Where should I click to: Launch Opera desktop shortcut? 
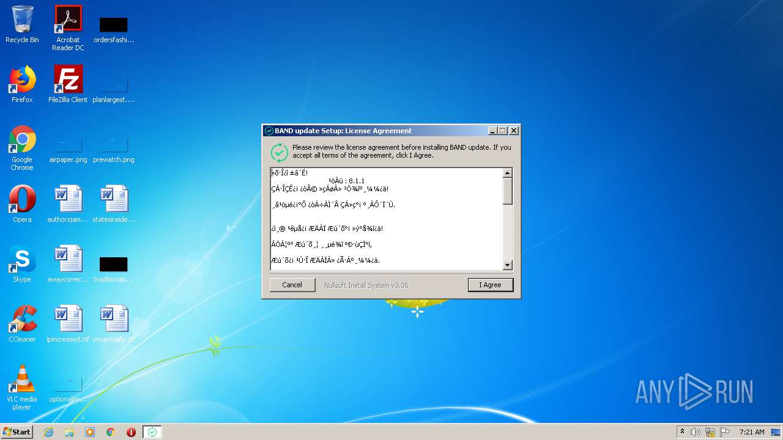[x=22, y=204]
